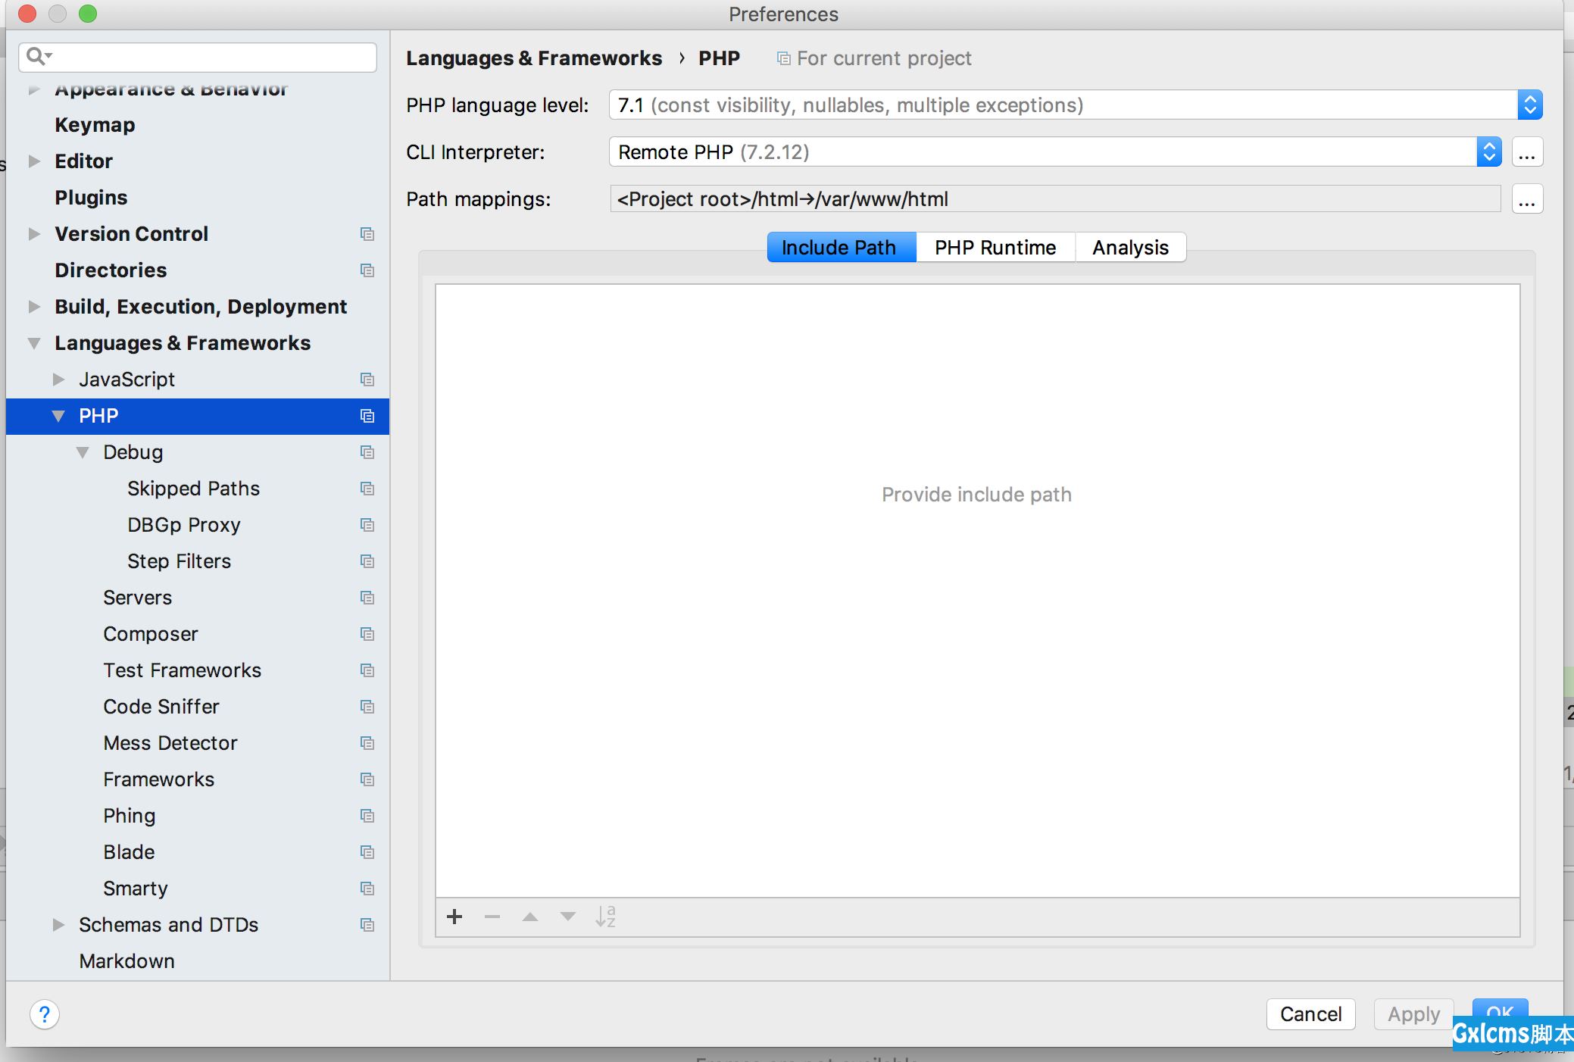
Task: Select DBGp Proxy settings item
Action: click(183, 524)
